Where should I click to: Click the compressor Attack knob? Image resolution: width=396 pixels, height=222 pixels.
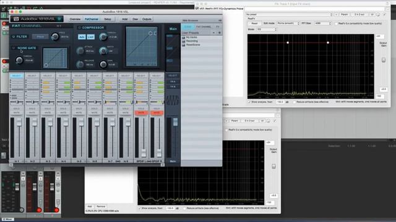tap(80, 51)
